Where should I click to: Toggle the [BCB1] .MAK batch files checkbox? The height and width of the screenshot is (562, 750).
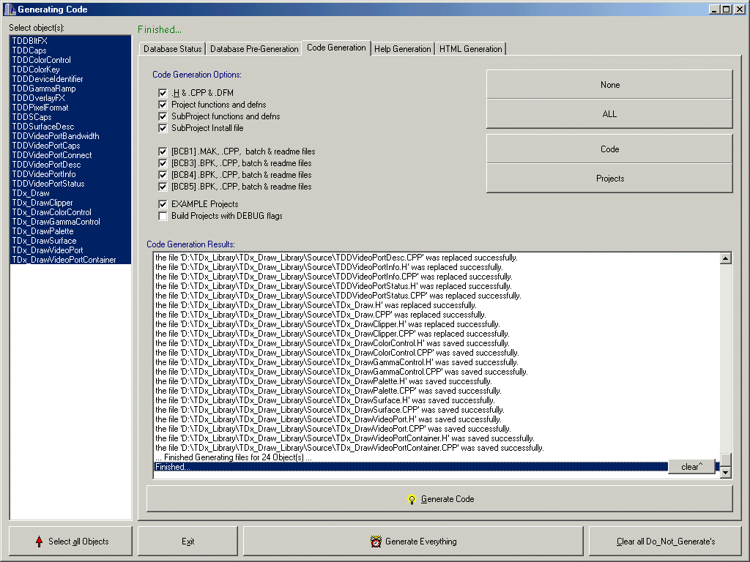click(x=163, y=151)
